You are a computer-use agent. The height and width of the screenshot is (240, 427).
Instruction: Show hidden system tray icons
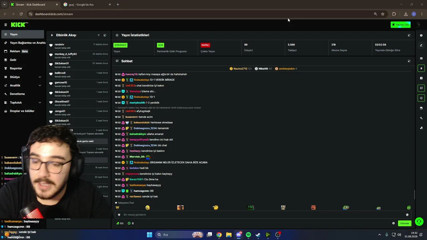click(x=379, y=235)
